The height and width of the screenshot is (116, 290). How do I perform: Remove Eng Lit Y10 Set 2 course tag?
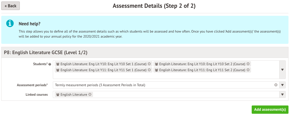click(x=248, y=64)
